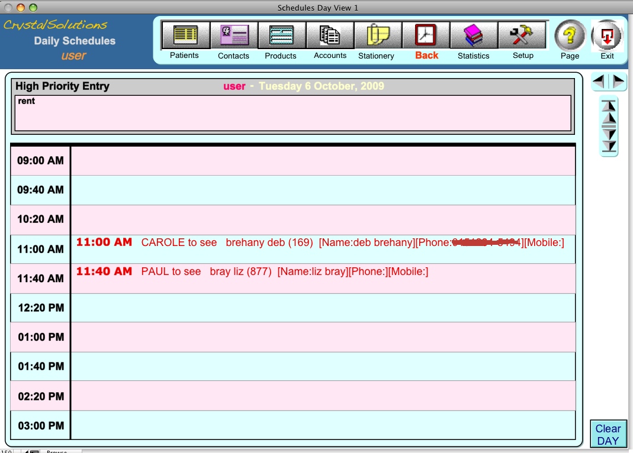Screen dimensions: 633x453
Task: Click the 11:00 AM time label in left column
Action: coord(40,249)
